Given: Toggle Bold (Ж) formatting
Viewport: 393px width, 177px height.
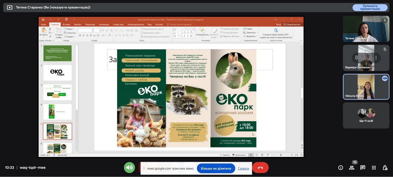Looking at the screenshot, I should tap(80, 35).
